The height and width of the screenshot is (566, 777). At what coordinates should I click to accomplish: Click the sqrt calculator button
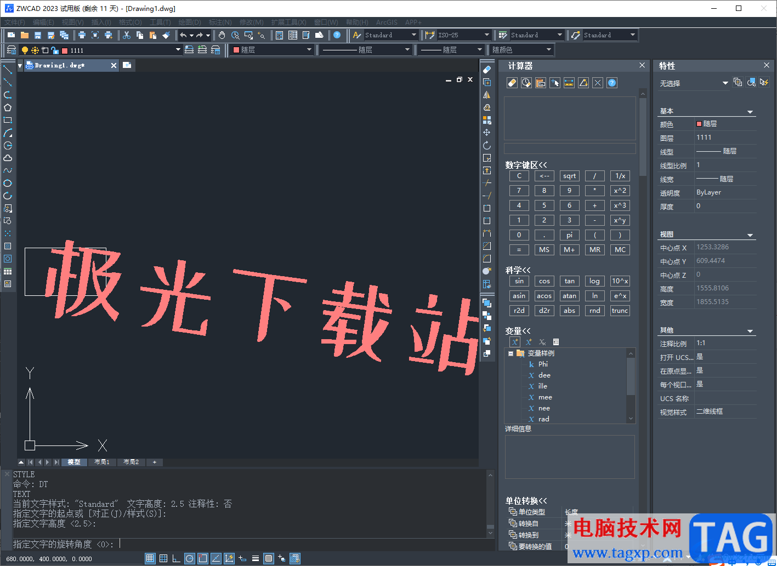click(x=570, y=176)
